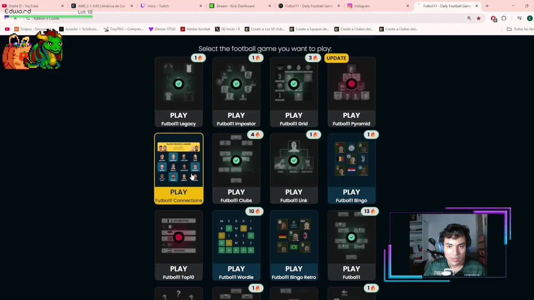534x300 pixels.
Task: Switch to the AME 2-1 JUN América de Cali tab
Action: pos(101,6)
